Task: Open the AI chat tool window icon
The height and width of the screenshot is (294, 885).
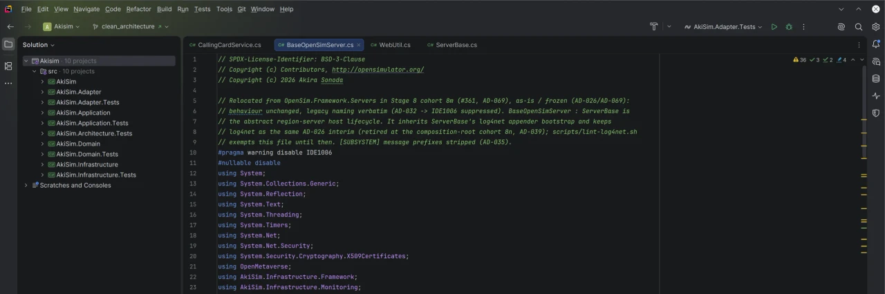Action: pos(876,61)
